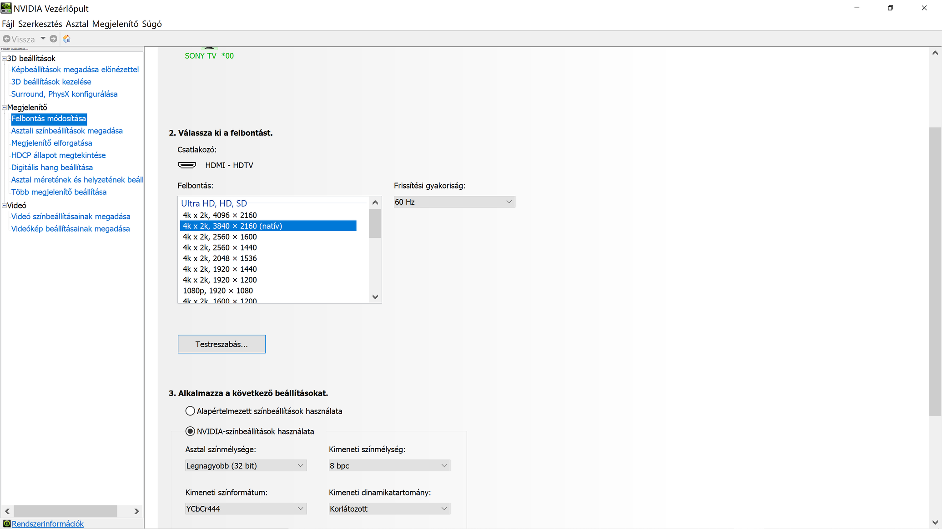The width and height of the screenshot is (942, 529).
Task: Open the Súgó menu
Action: tap(152, 24)
